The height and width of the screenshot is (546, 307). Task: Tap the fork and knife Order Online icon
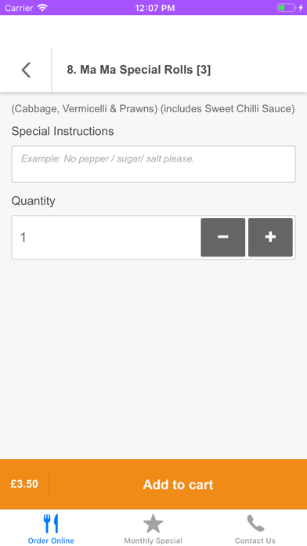tap(51, 523)
